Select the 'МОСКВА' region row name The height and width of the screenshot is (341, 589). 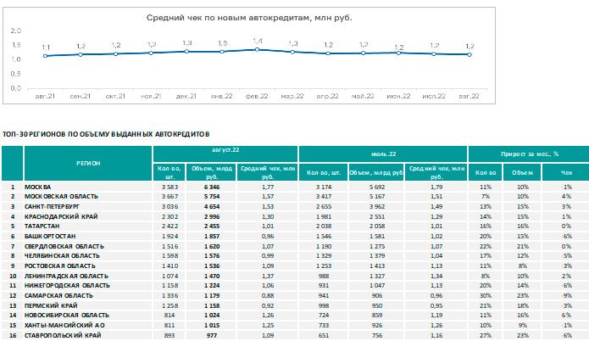(37, 187)
